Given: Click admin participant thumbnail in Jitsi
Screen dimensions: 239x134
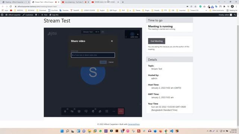Looking at the screenshot, I should [x=132, y=34].
